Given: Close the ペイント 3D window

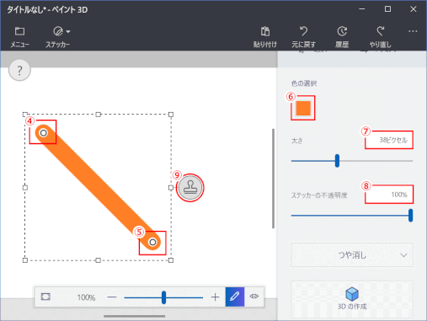Looking at the screenshot, I should click(x=414, y=9).
